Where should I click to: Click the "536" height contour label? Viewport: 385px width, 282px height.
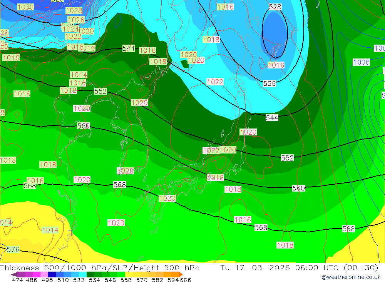pos(269,84)
